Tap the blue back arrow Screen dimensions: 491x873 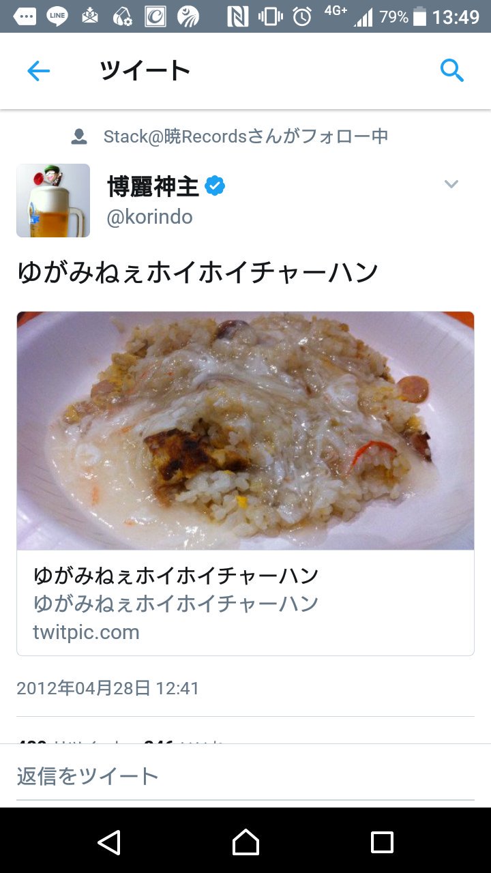tap(38, 71)
